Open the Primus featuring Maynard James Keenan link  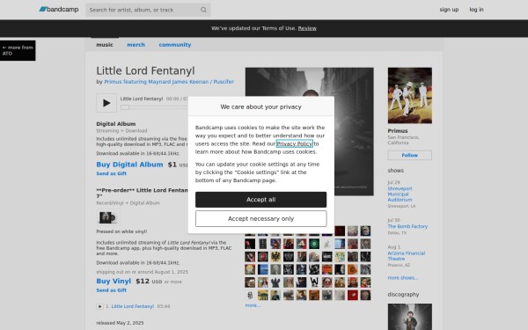tap(169, 82)
